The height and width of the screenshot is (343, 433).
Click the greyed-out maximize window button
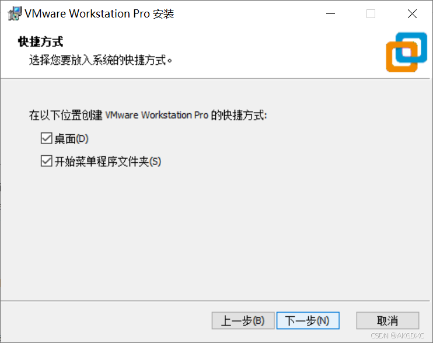371,13
